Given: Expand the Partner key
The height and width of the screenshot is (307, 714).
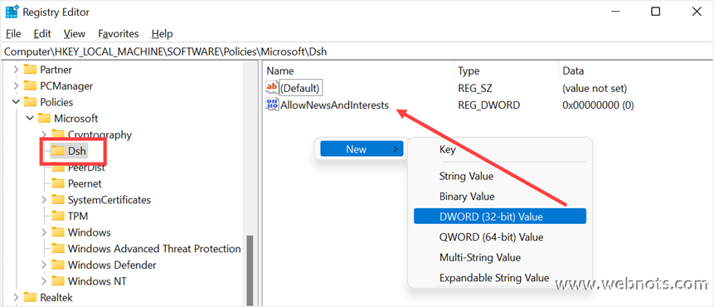Looking at the screenshot, I should [x=16, y=70].
